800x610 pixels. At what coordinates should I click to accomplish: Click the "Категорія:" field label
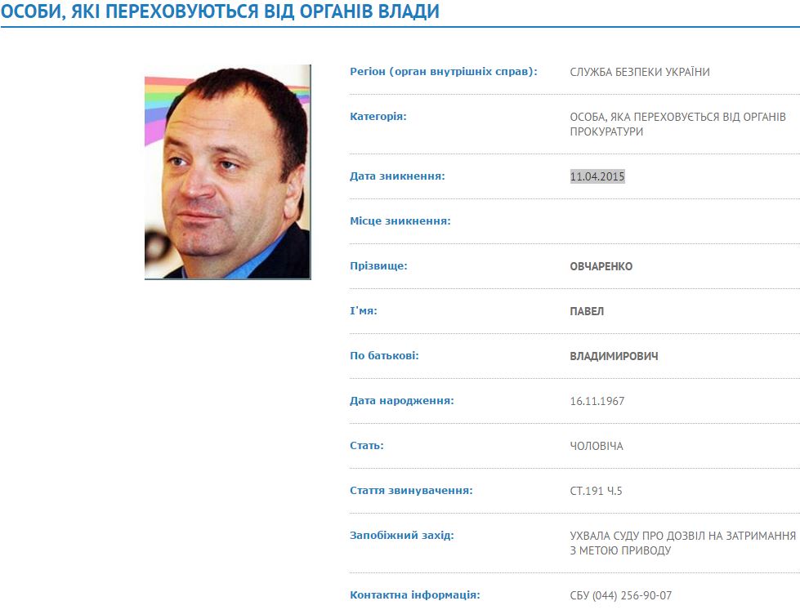coord(378,116)
